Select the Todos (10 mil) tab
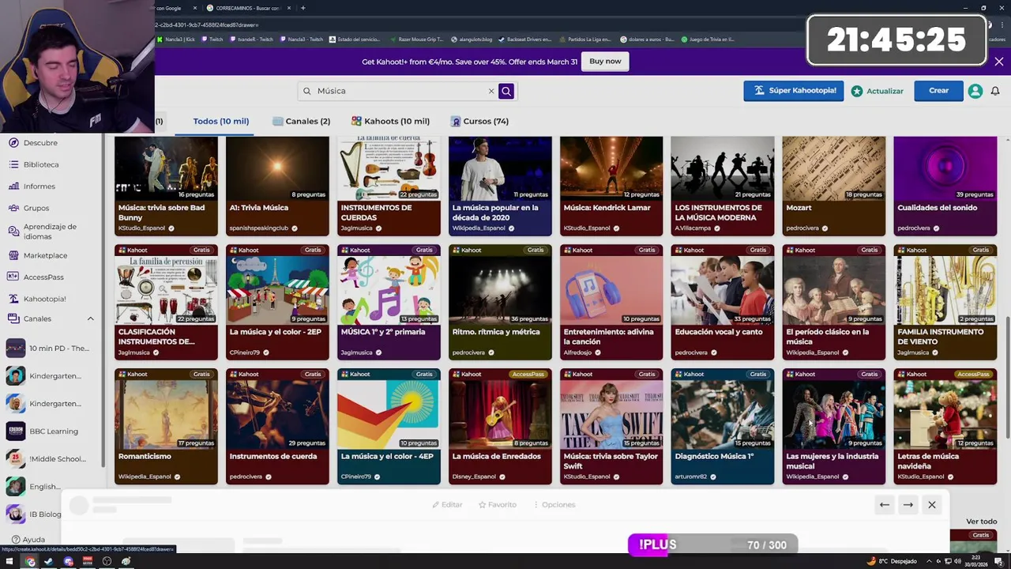 click(x=221, y=121)
